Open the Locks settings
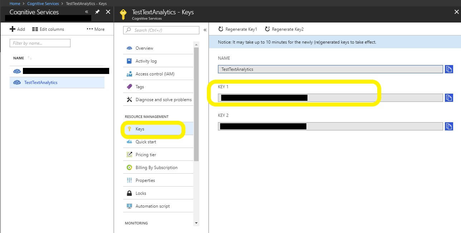The image size is (461, 233). tap(158, 193)
